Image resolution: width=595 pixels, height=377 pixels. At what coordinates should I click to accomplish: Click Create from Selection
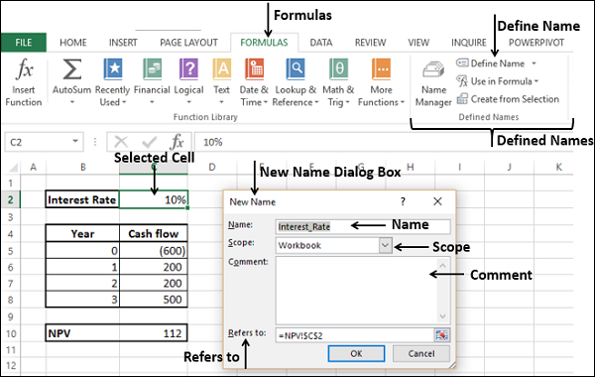[508, 99]
